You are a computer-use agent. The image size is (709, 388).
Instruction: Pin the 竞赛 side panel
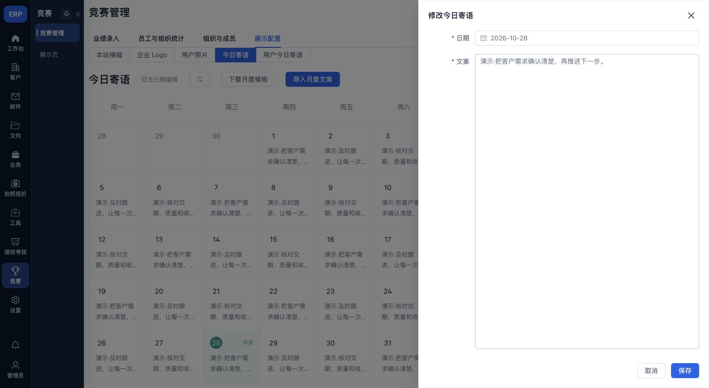point(67,14)
